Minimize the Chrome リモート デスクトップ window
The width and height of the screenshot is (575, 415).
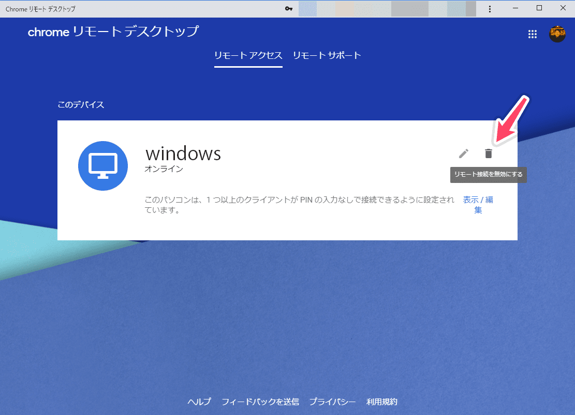coord(515,8)
